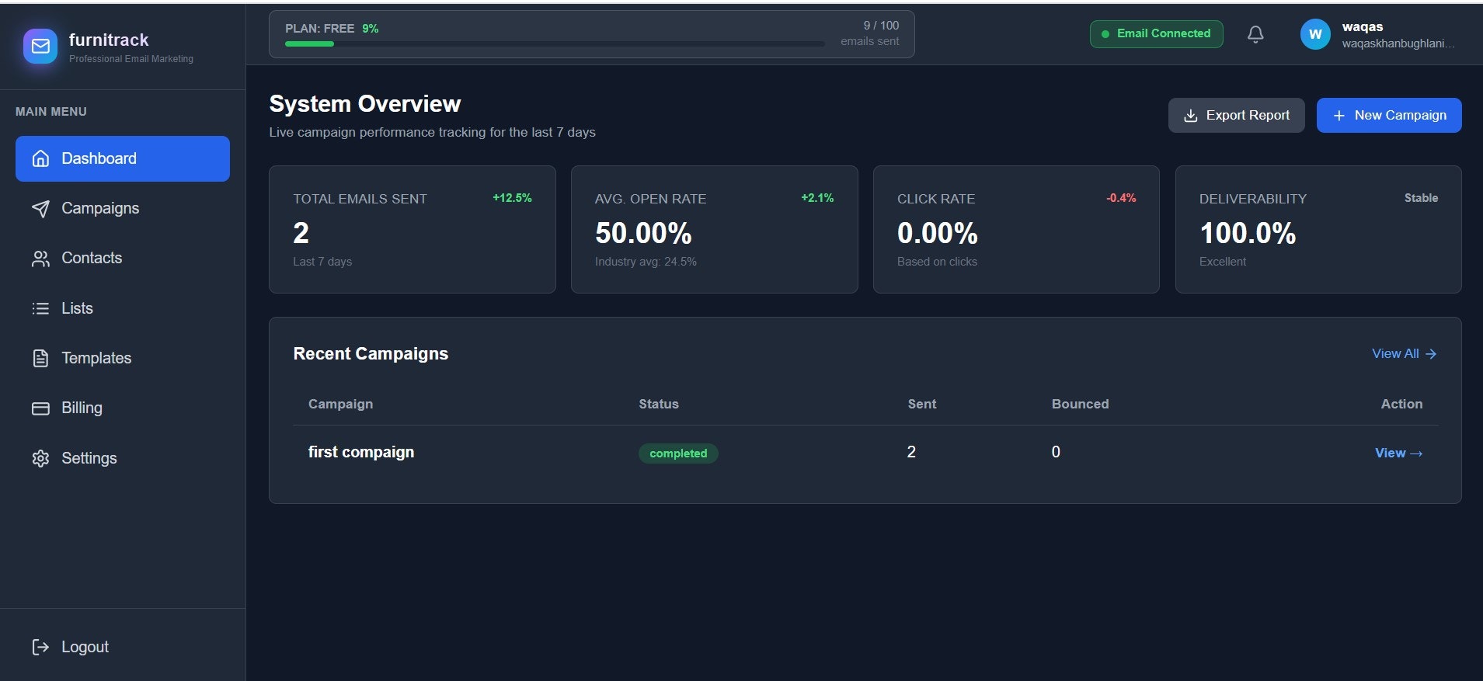The image size is (1483, 681).
Task: Click the 'PLAN: FREE' label
Action: click(x=319, y=29)
